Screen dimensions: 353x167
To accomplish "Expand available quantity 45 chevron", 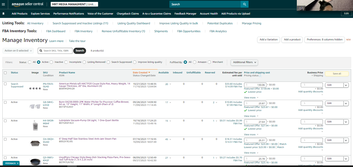I will coord(170,140).
